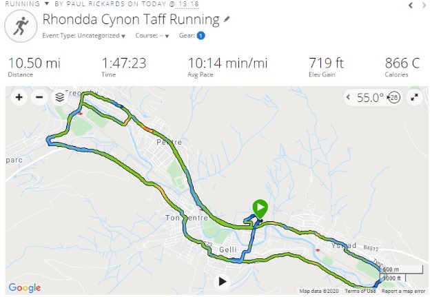Image resolution: width=441 pixels, height=297 pixels.
Task: Click the running activity type icon
Action: pyautogui.click(x=20, y=26)
